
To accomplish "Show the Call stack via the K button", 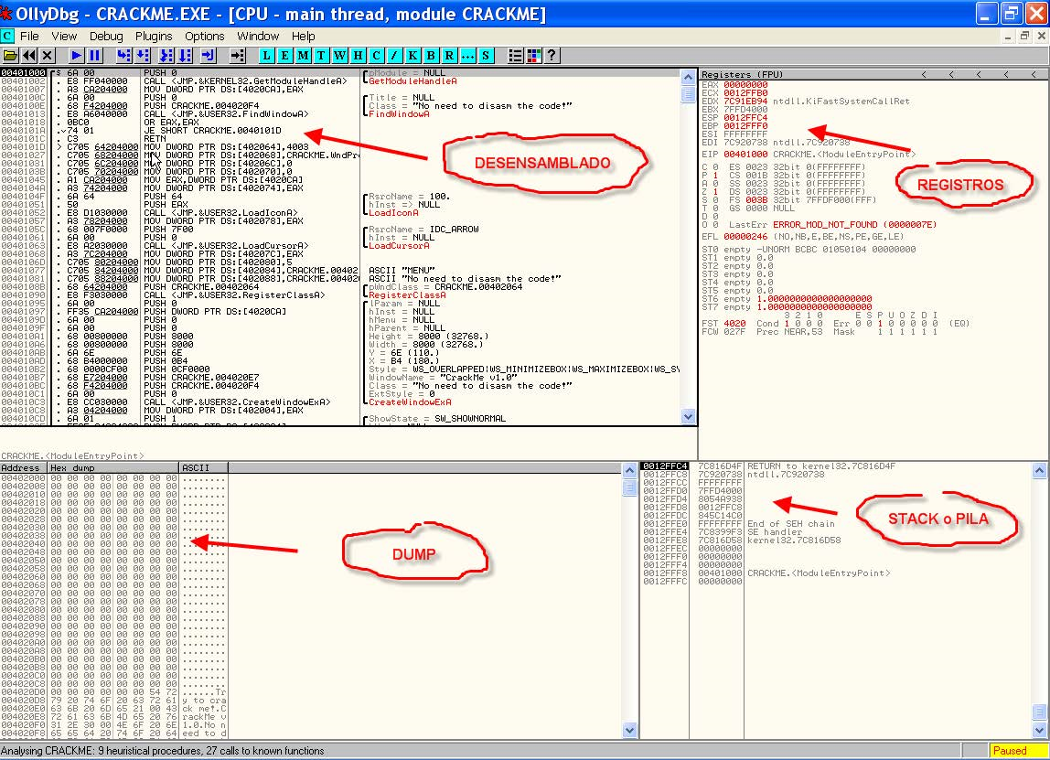I will 412,56.
